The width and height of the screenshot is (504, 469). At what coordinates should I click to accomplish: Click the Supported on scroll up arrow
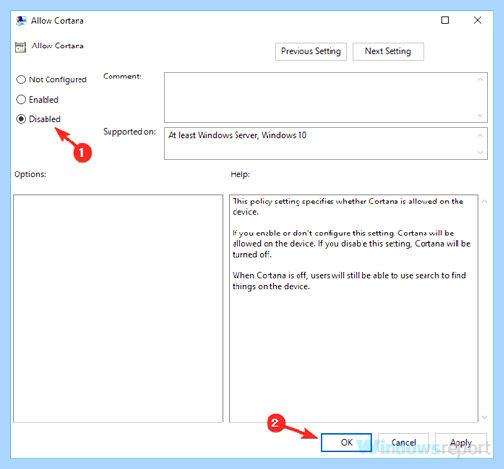tap(480, 135)
